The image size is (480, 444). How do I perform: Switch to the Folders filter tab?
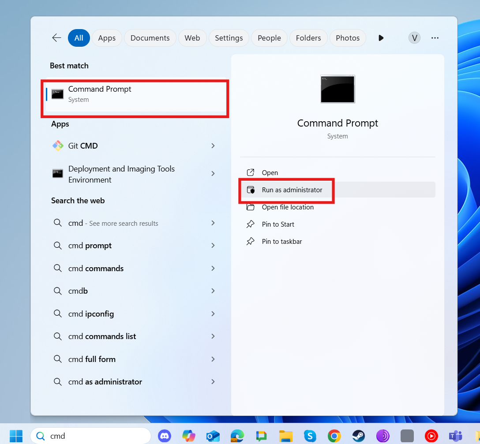[308, 38]
